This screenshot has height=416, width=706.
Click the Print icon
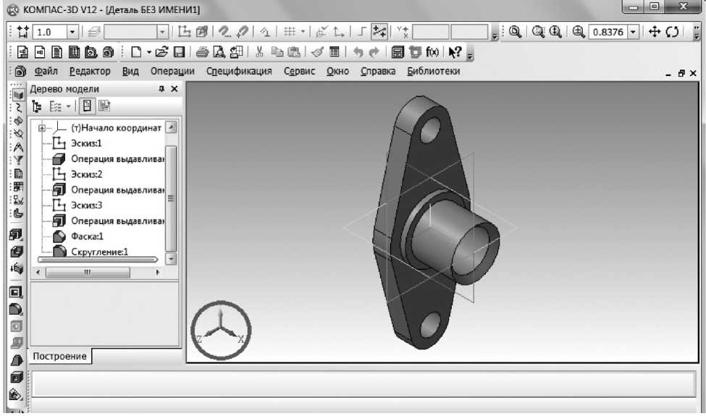point(202,52)
